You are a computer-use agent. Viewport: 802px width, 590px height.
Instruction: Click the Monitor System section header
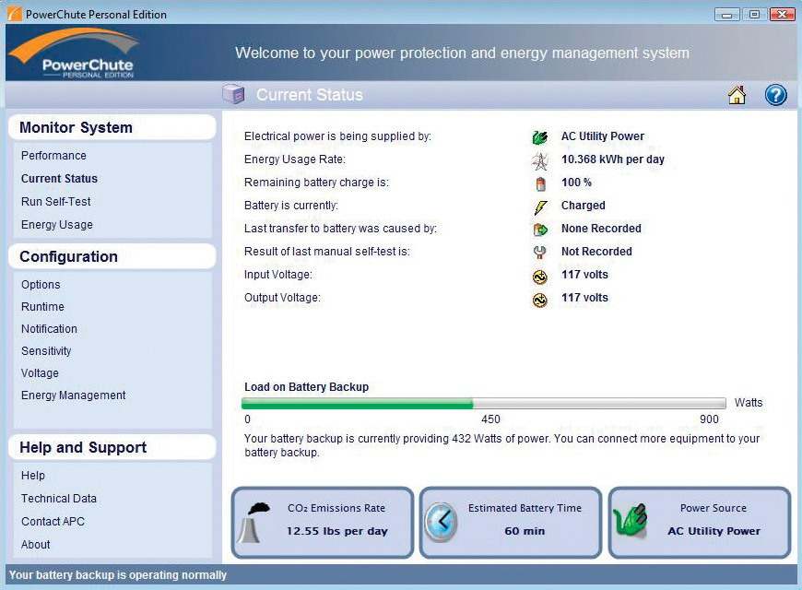[x=112, y=127]
